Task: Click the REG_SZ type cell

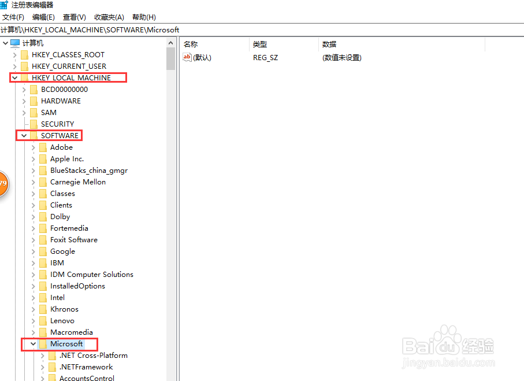Action: 265,58
